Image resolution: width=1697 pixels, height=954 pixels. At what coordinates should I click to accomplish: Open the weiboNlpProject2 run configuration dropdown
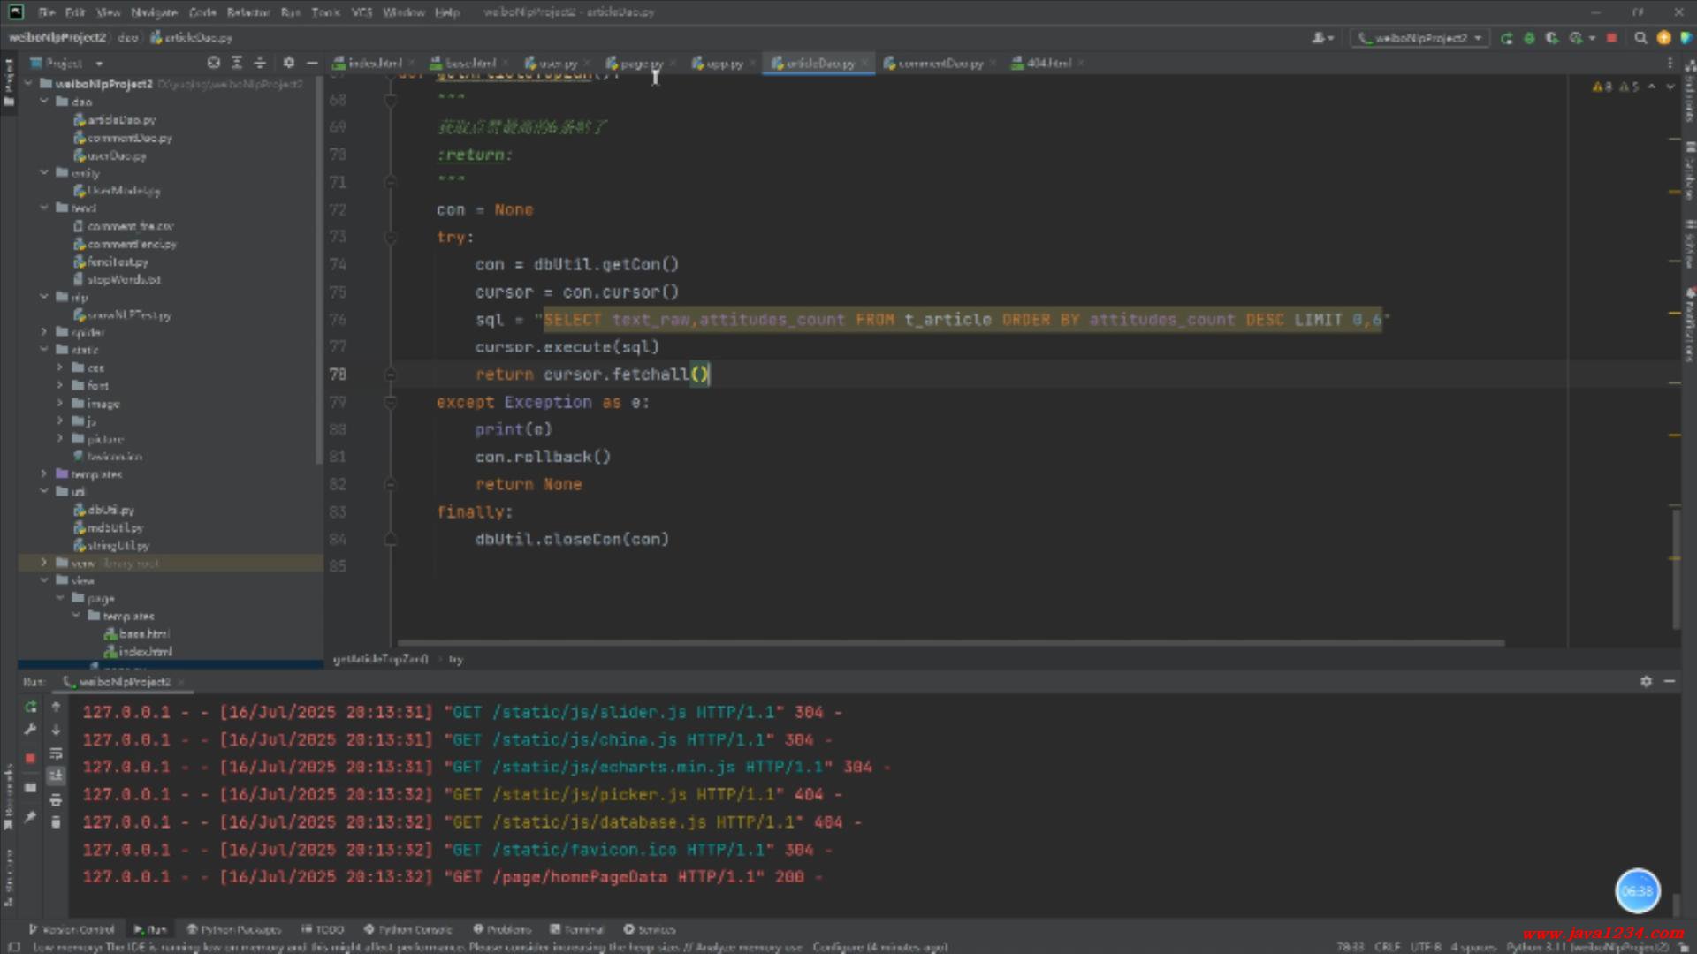[1420, 38]
